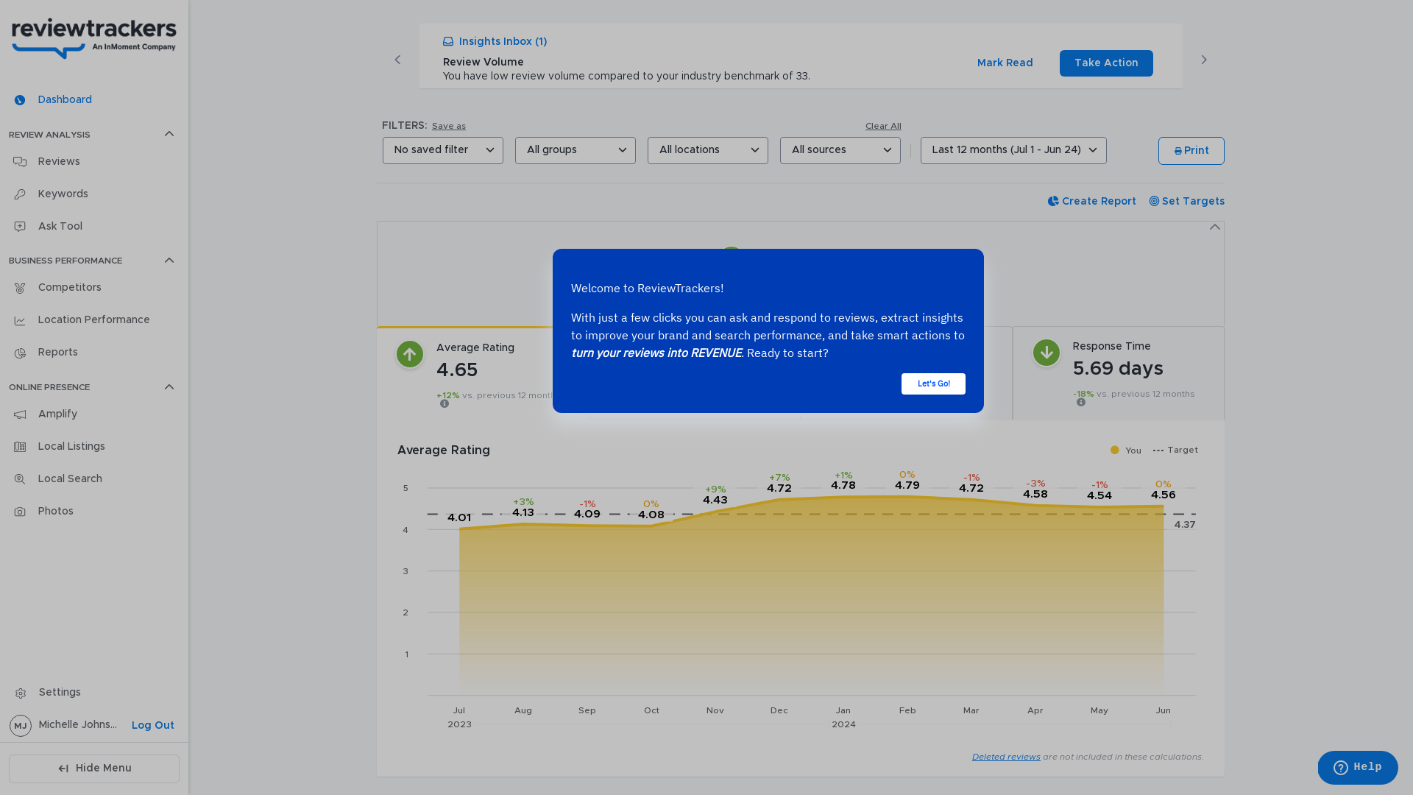
Task: Click the Local Search magnifier icon
Action: (20, 479)
